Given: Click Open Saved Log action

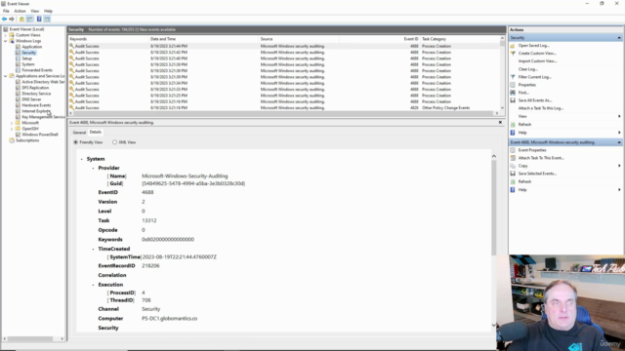Looking at the screenshot, I should point(534,46).
